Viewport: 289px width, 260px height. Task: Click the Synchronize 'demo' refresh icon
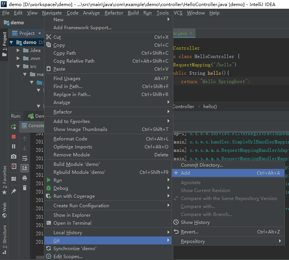tap(49, 248)
